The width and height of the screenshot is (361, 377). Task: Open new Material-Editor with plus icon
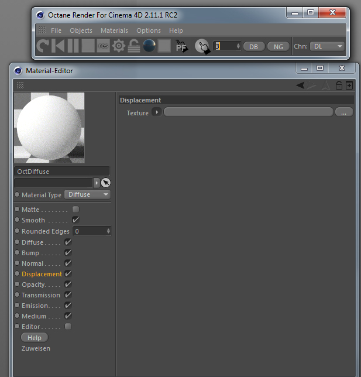pyautogui.click(x=349, y=85)
